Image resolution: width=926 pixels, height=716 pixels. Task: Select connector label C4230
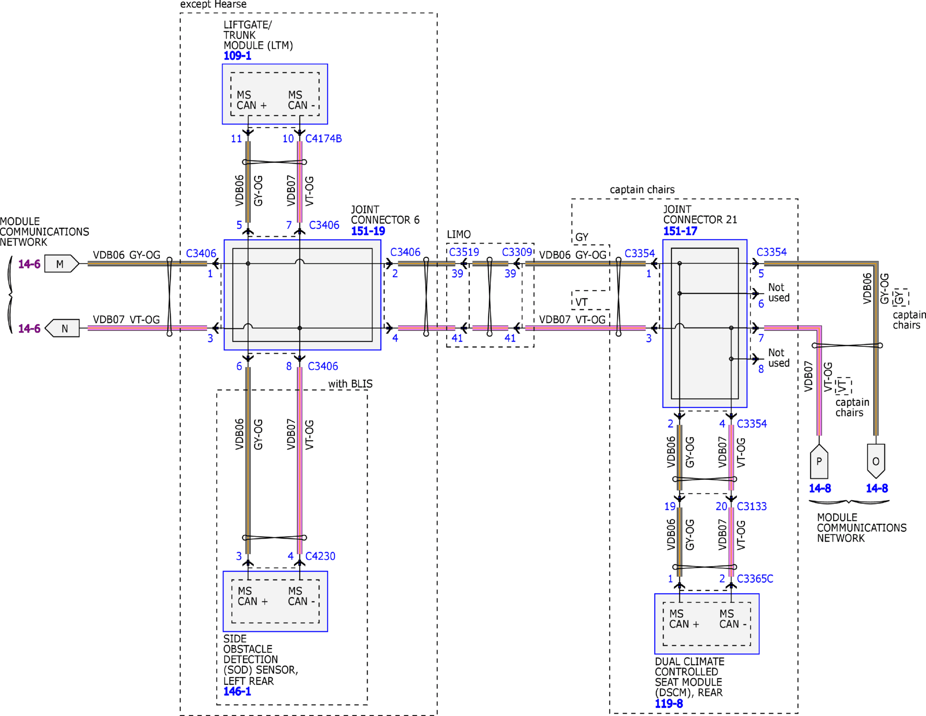coord(320,556)
